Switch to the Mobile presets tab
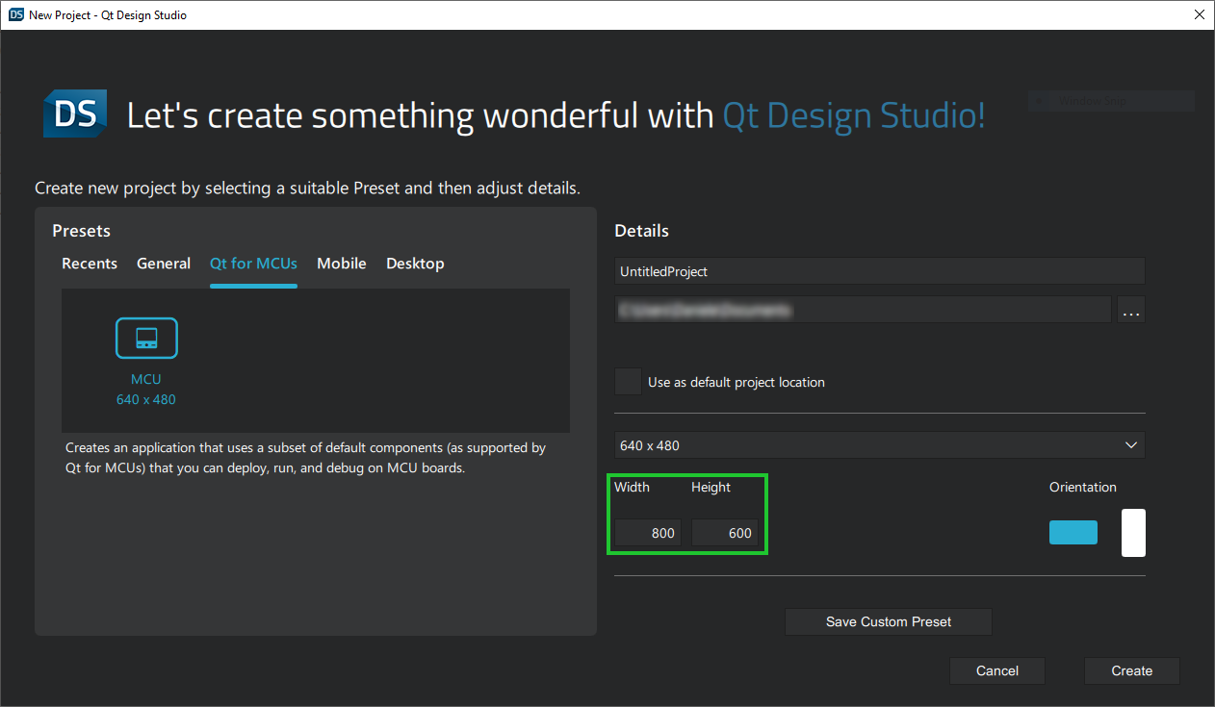The image size is (1215, 707). click(342, 263)
